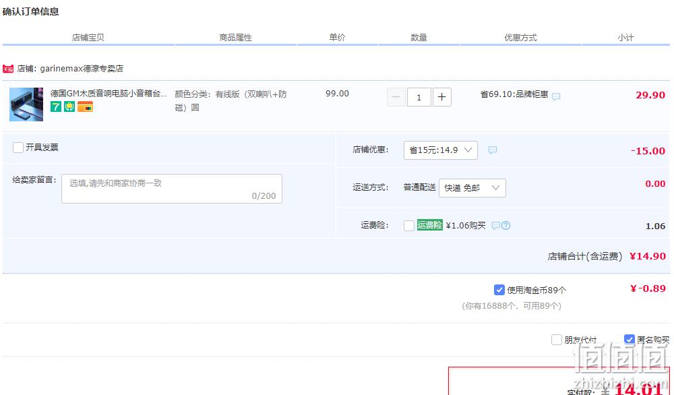Click the 29.90 subtotal price
Screen dimensions: 674x395
[650, 95]
